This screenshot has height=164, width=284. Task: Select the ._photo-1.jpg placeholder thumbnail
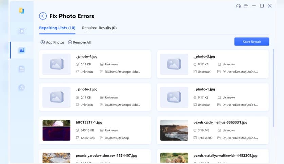click(x=174, y=97)
